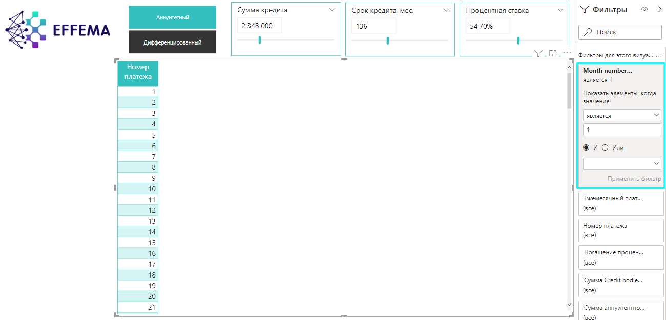Toggle filters pane visibility eye icon

pyautogui.click(x=644, y=9)
